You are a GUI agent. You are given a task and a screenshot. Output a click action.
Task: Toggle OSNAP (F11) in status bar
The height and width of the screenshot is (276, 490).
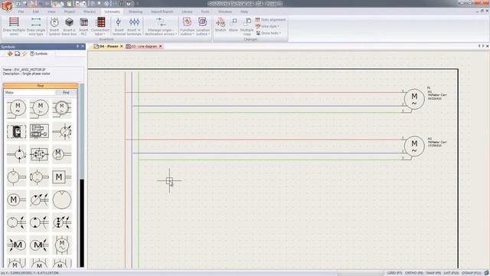(x=472, y=273)
